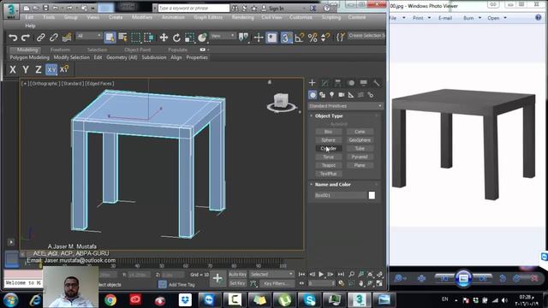The width and height of the screenshot is (548, 308).
Task: Click the object color swatch beside Box001
Action: click(x=372, y=195)
